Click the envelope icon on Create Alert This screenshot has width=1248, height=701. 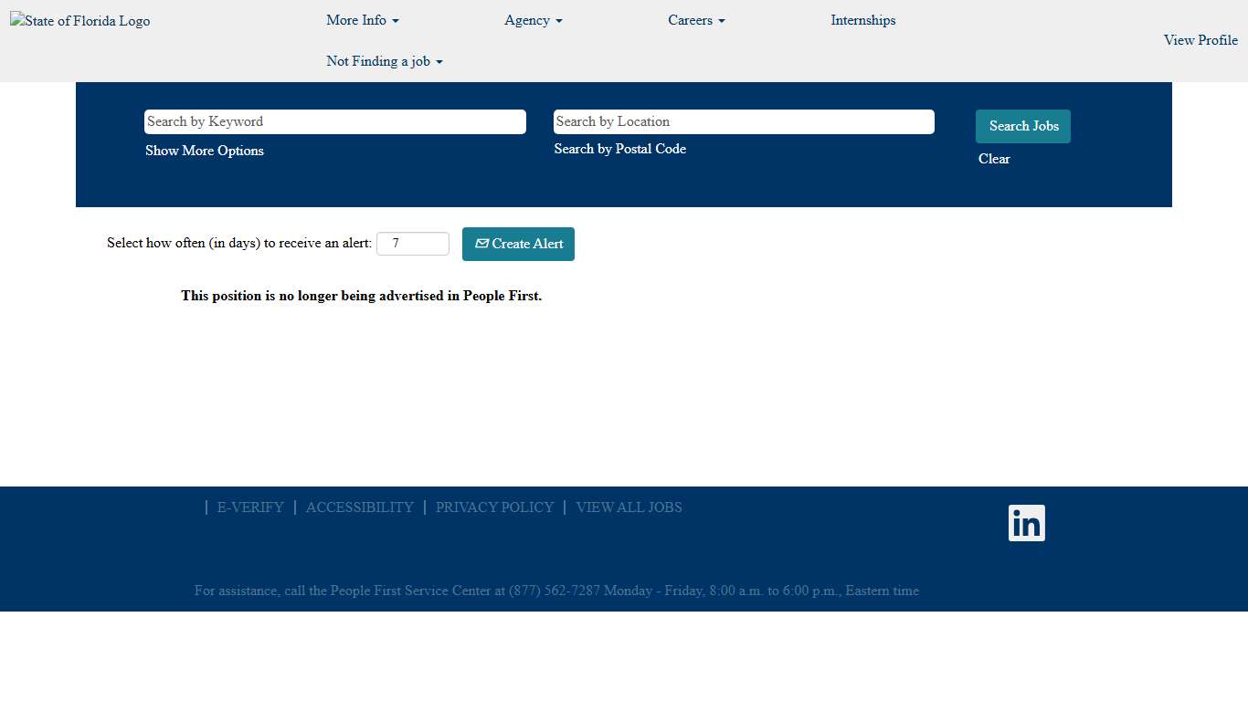[x=481, y=244]
